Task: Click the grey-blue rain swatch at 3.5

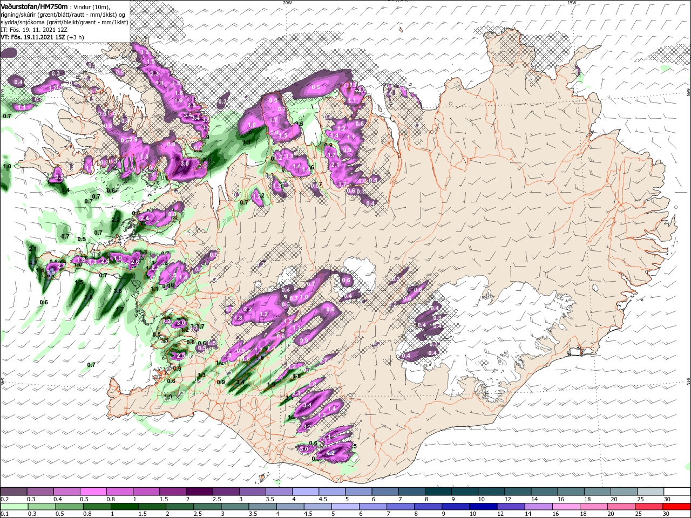Action: [262, 506]
